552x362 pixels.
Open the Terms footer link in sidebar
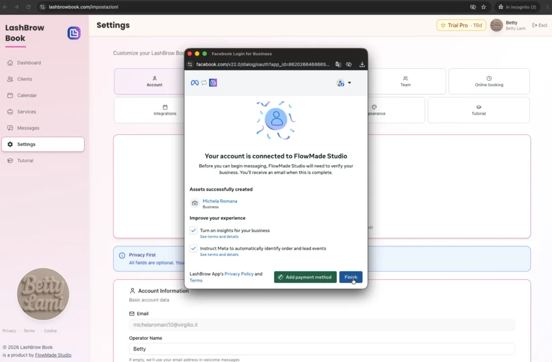tap(29, 331)
